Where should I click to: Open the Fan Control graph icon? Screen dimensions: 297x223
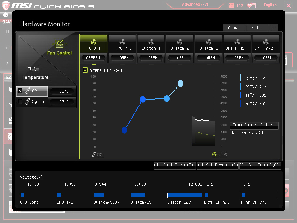pos(59,44)
